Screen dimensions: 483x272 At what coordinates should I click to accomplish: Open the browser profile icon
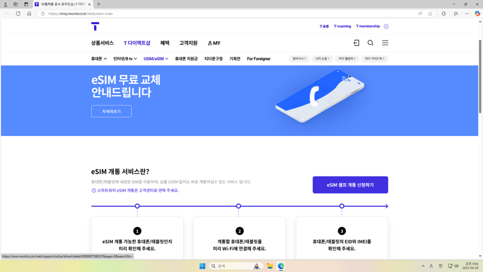pos(5,4)
